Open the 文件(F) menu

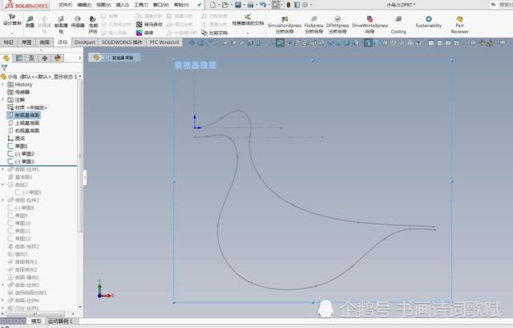[x=66, y=5]
